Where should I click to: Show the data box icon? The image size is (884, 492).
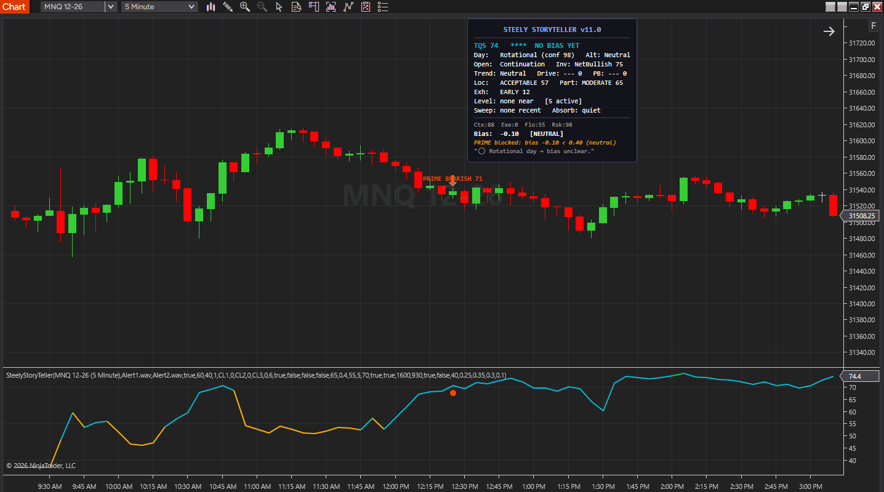click(x=296, y=7)
